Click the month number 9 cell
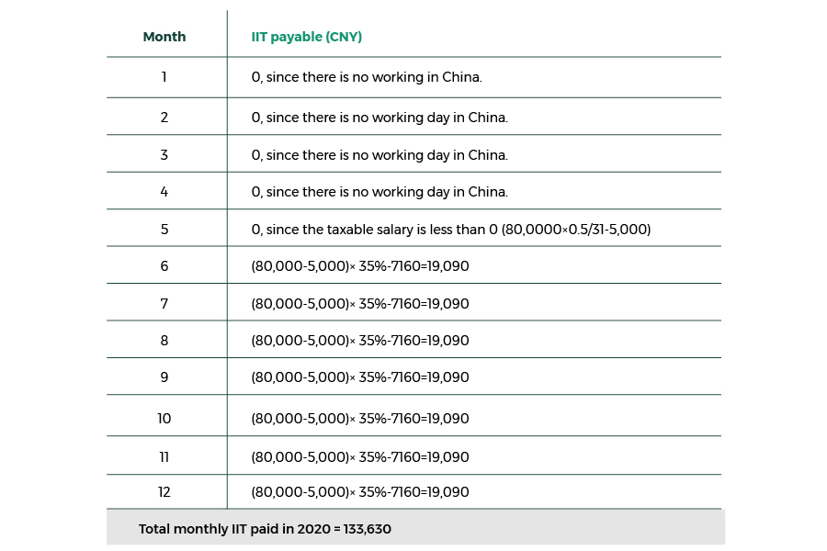The width and height of the screenshot is (827, 551). pyautogui.click(x=164, y=377)
